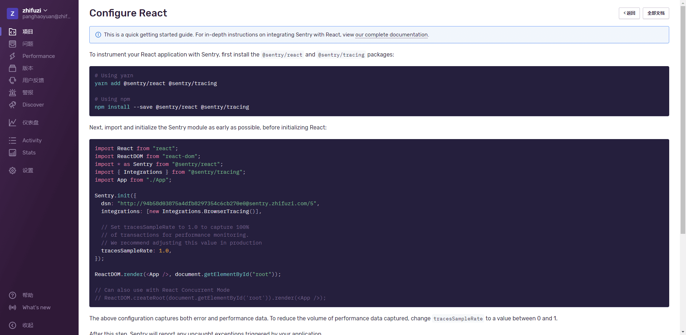This screenshot has width=686, height=335.
Task: Click the inline tracesSampleRate code label
Action: pyautogui.click(x=458, y=319)
